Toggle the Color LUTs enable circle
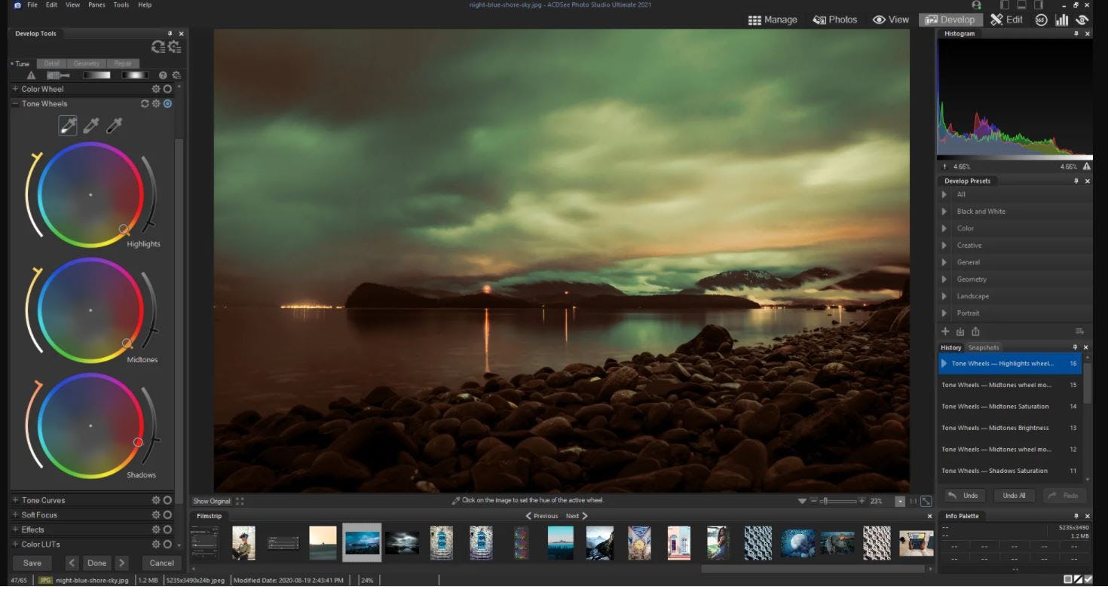 167,544
